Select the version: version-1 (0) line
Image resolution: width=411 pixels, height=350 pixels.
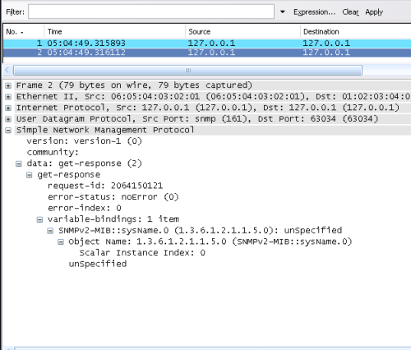[84, 141]
